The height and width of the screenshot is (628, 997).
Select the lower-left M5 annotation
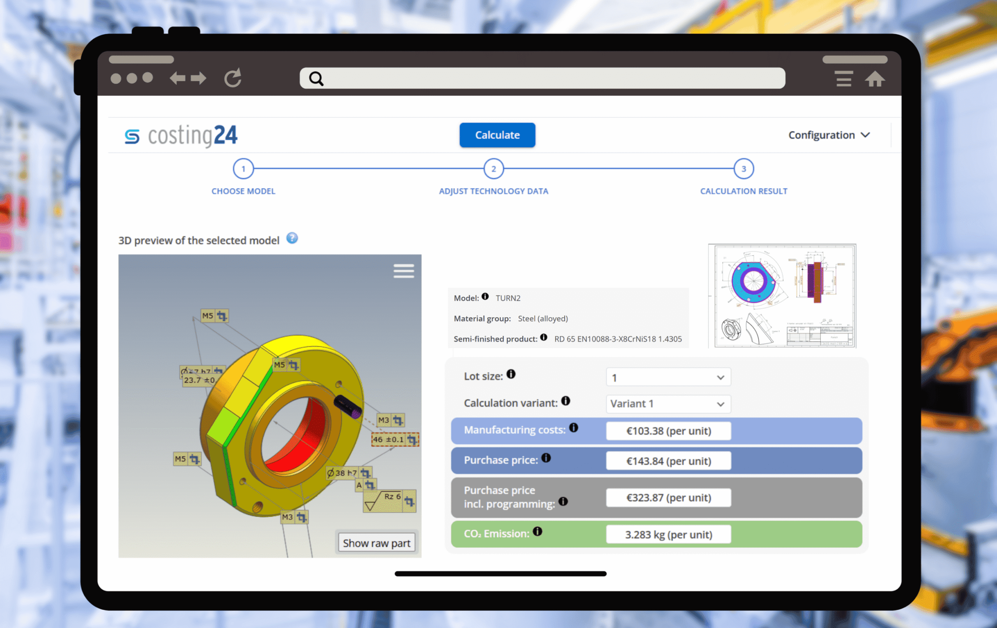coord(187,459)
